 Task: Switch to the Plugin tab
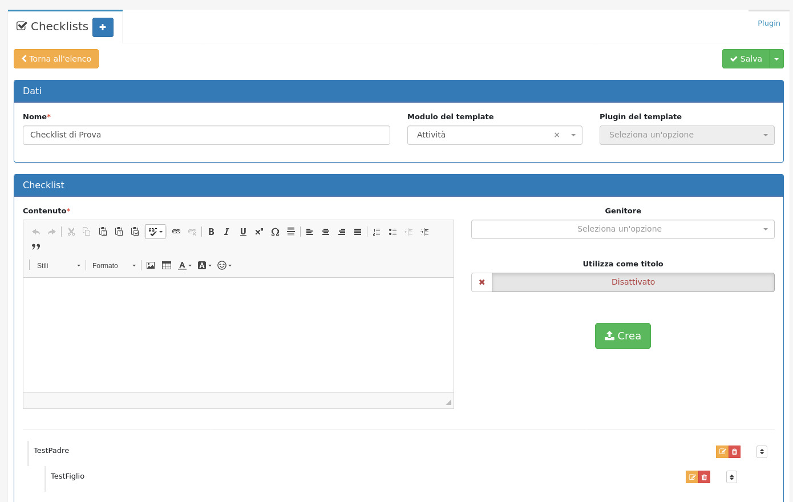tap(769, 23)
